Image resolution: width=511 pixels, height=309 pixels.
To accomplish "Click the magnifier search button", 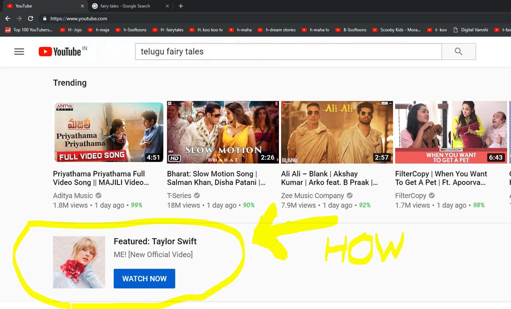I will point(459,52).
